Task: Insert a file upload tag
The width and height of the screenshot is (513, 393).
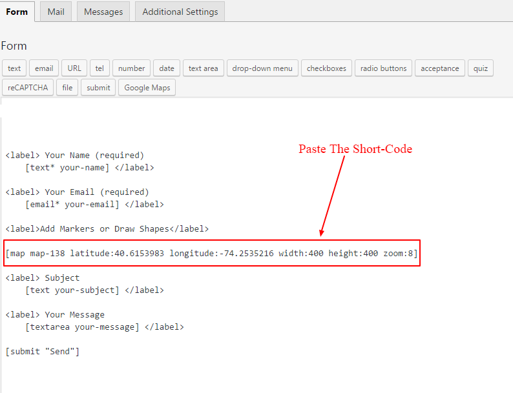Action: (x=67, y=88)
